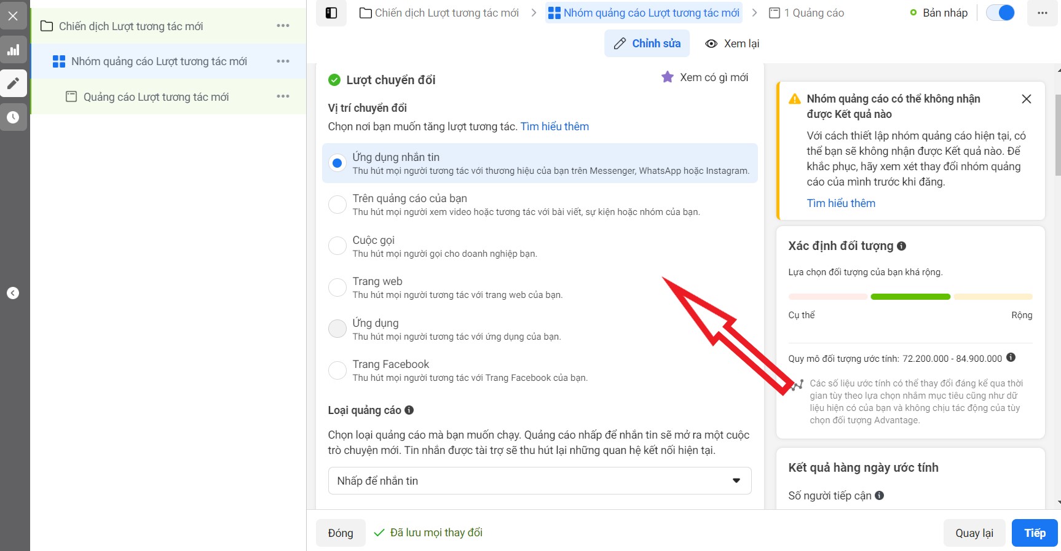
Task: Open Nhấp để nhắn tin dropdown
Action: [540, 481]
